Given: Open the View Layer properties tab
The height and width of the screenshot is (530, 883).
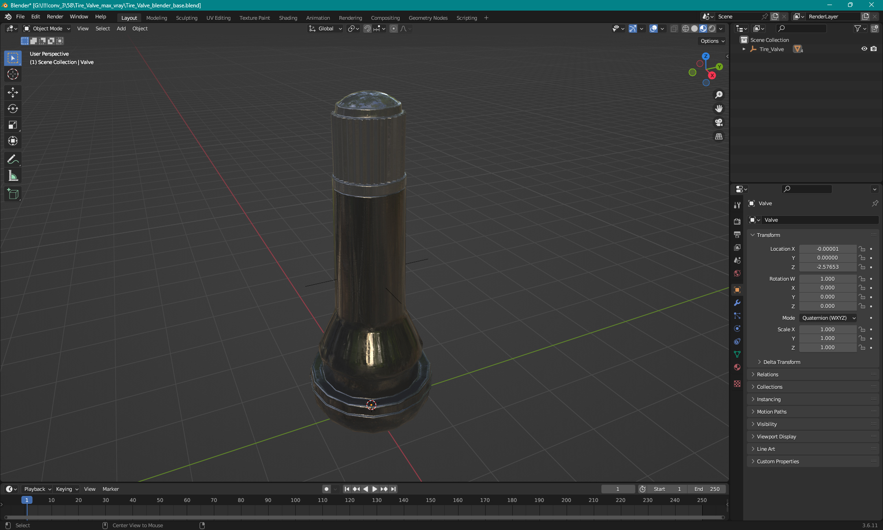Looking at the screenshot, I should point(737,248).
